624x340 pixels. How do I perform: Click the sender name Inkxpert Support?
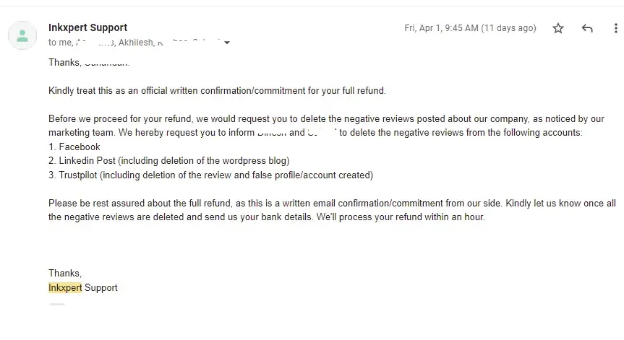pos(87,27)
